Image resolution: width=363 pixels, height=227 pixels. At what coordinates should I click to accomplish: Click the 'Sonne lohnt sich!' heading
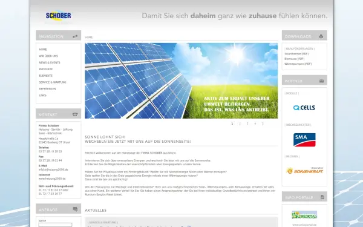point(105,137)
